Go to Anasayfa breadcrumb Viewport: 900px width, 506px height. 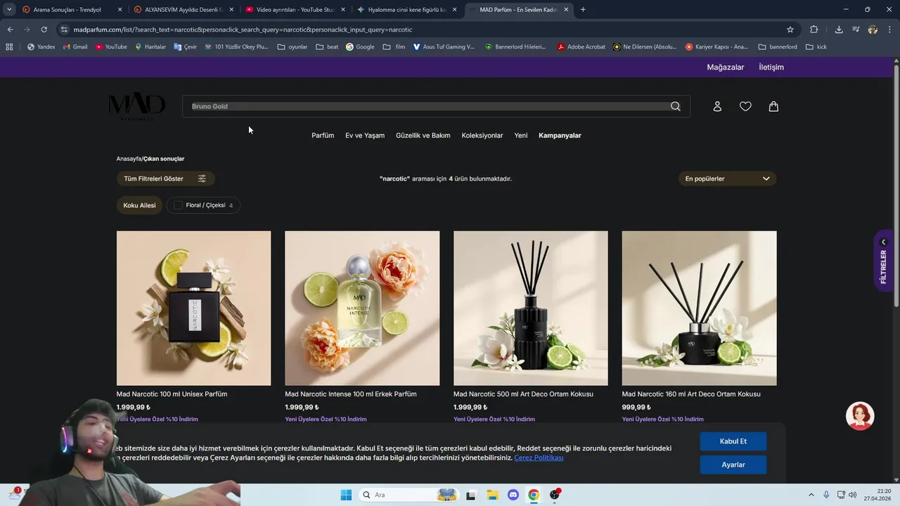click(129, 159)
